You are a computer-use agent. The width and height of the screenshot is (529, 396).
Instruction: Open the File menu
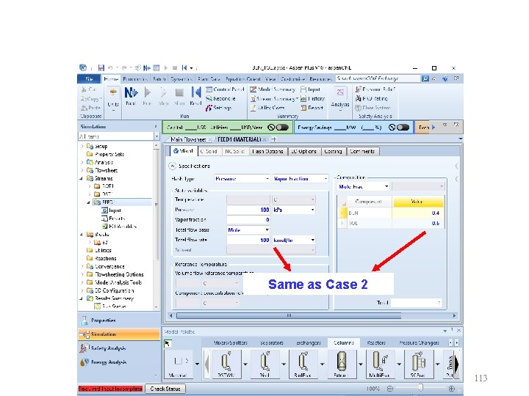(x=89, y=78)
